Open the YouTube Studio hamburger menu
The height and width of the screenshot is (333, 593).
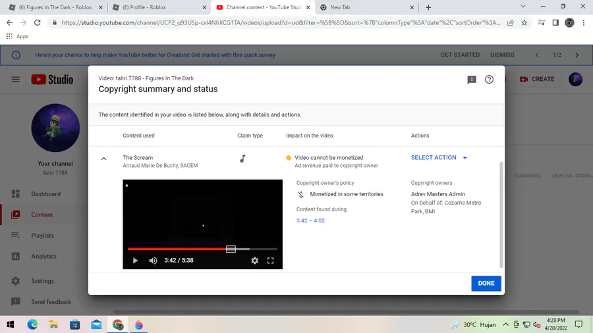(16, 79)
